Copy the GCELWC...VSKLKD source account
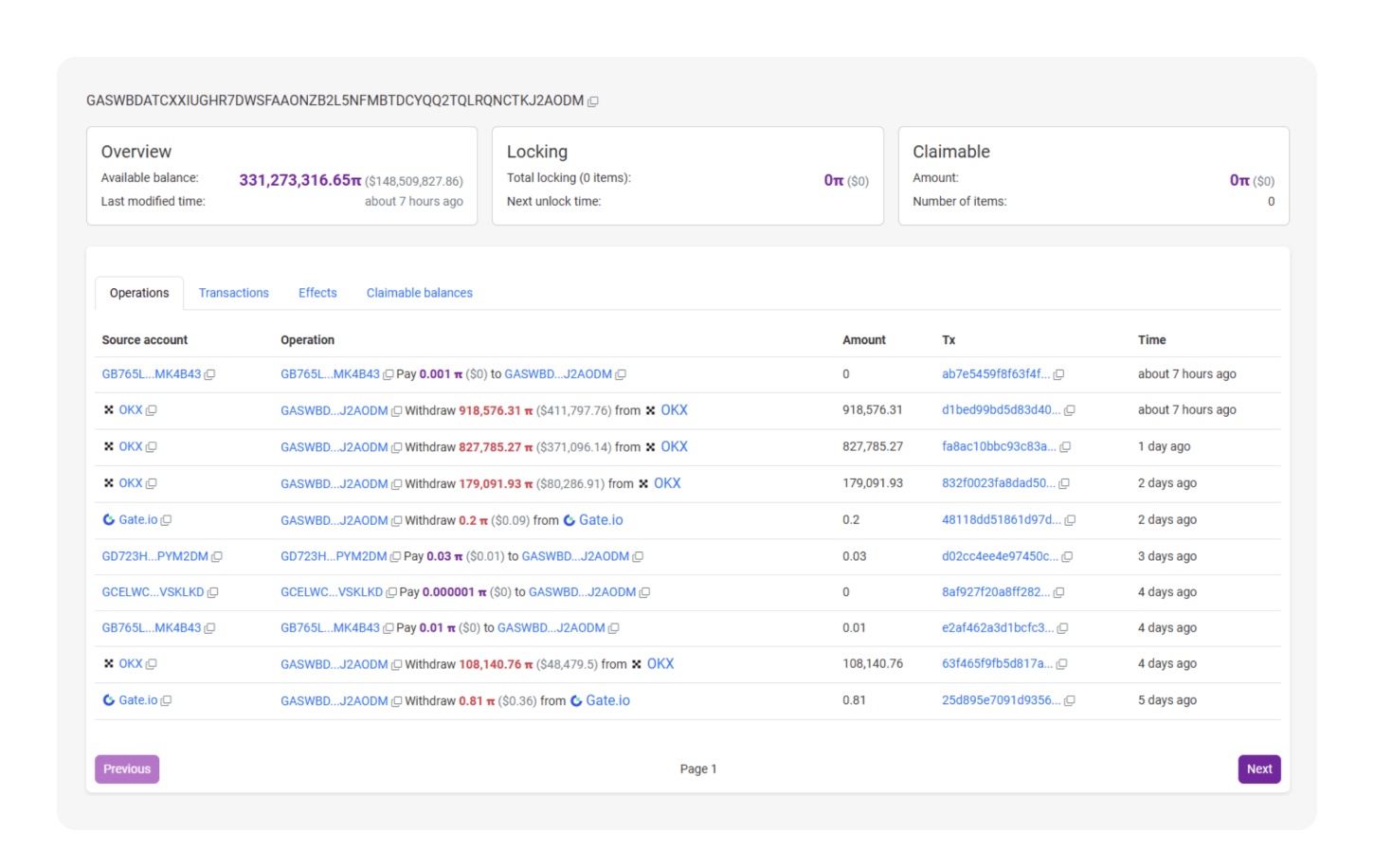Image resolution: width=1374 pixels, height=868 pixels. [213, 593]
